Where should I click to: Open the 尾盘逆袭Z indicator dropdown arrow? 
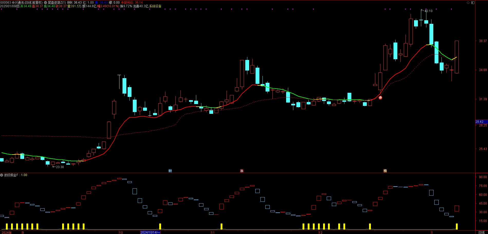point(45,3)
